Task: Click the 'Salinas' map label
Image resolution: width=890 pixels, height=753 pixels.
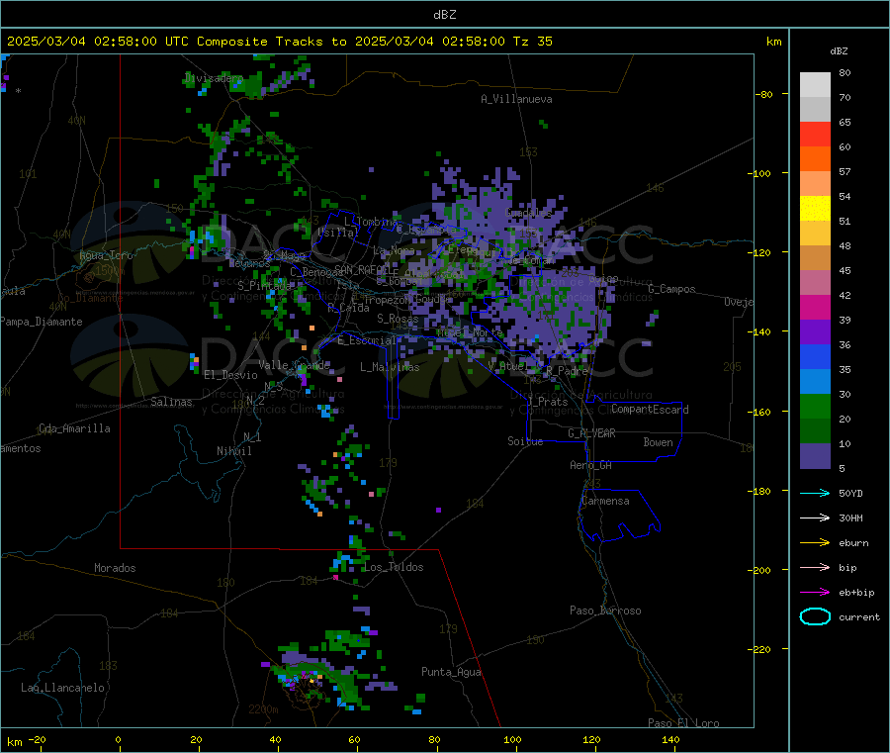Action: click(x=171, y=402)
